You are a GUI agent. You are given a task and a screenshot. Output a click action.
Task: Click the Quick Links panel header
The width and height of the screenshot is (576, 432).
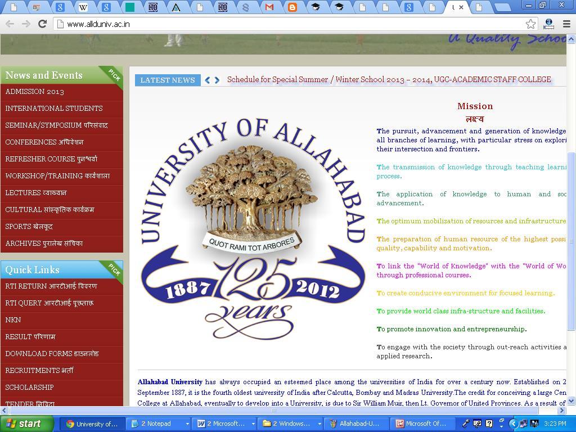click(x=62, y=269)
